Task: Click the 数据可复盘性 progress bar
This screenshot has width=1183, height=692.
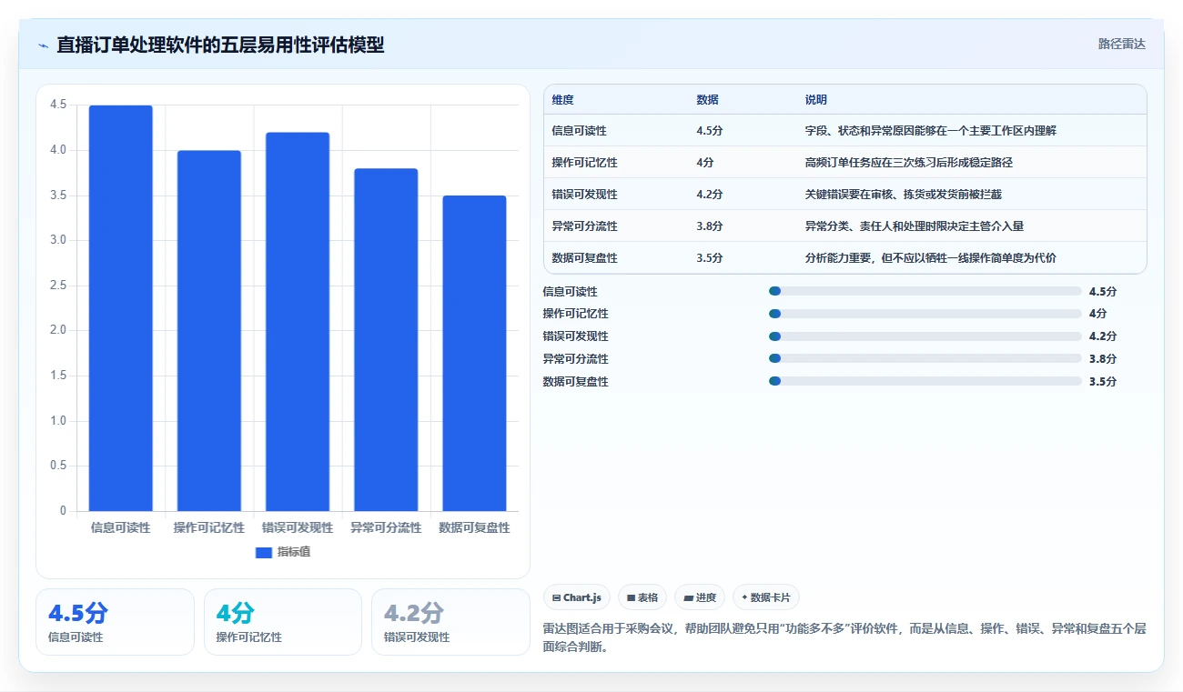Action: [x=925, y=381]
